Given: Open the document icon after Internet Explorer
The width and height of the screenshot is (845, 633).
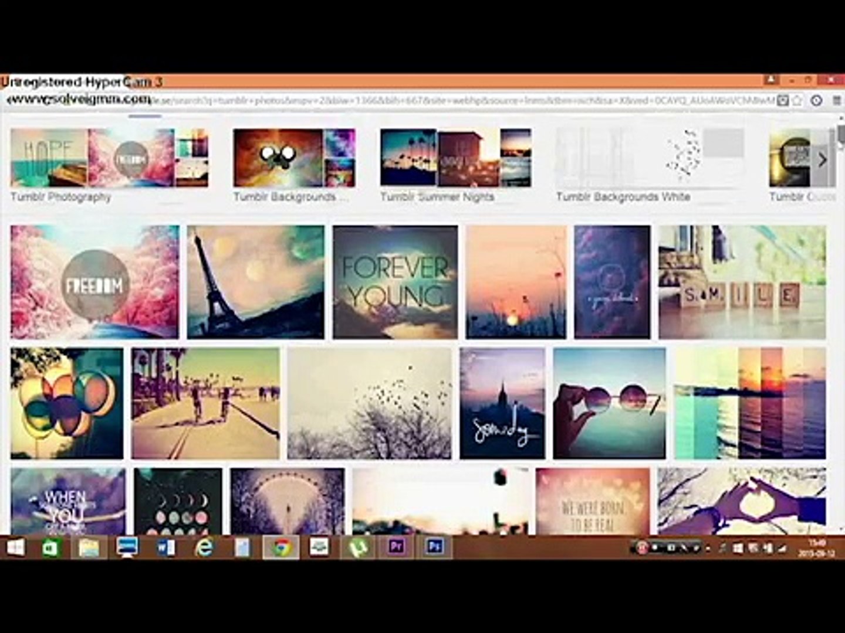Looking at the screenshot, I should 242,548.
